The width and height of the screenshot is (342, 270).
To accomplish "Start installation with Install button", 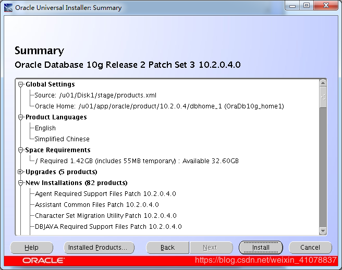I will pos(261,248).
